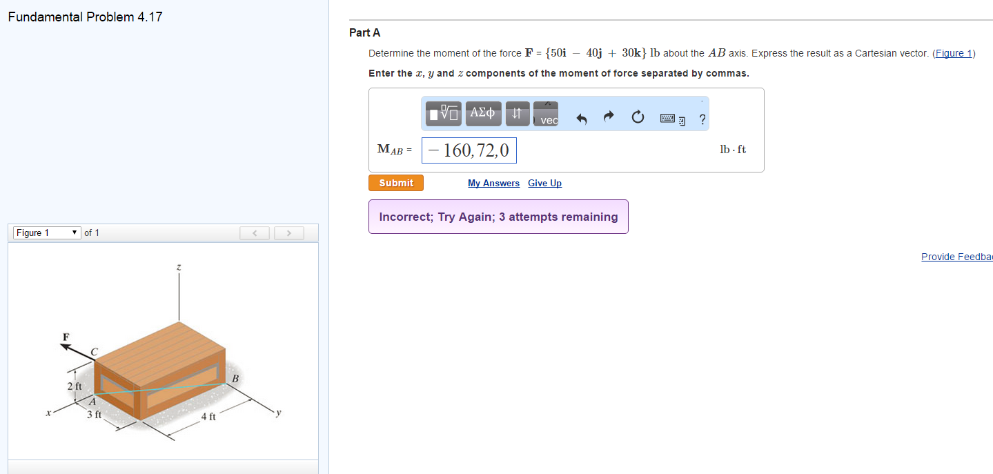Image resolution: width=993 pixels, height=474 pixels.
Task: Click the previous figure navigation arrow
Action: pyautogui.click(x=254, y=233)
